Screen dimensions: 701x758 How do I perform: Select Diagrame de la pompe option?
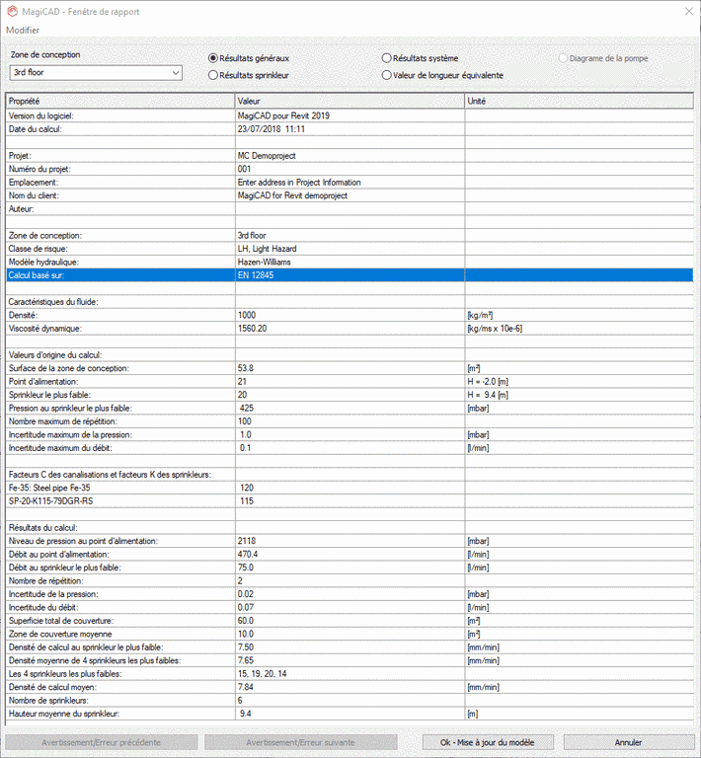603,58
